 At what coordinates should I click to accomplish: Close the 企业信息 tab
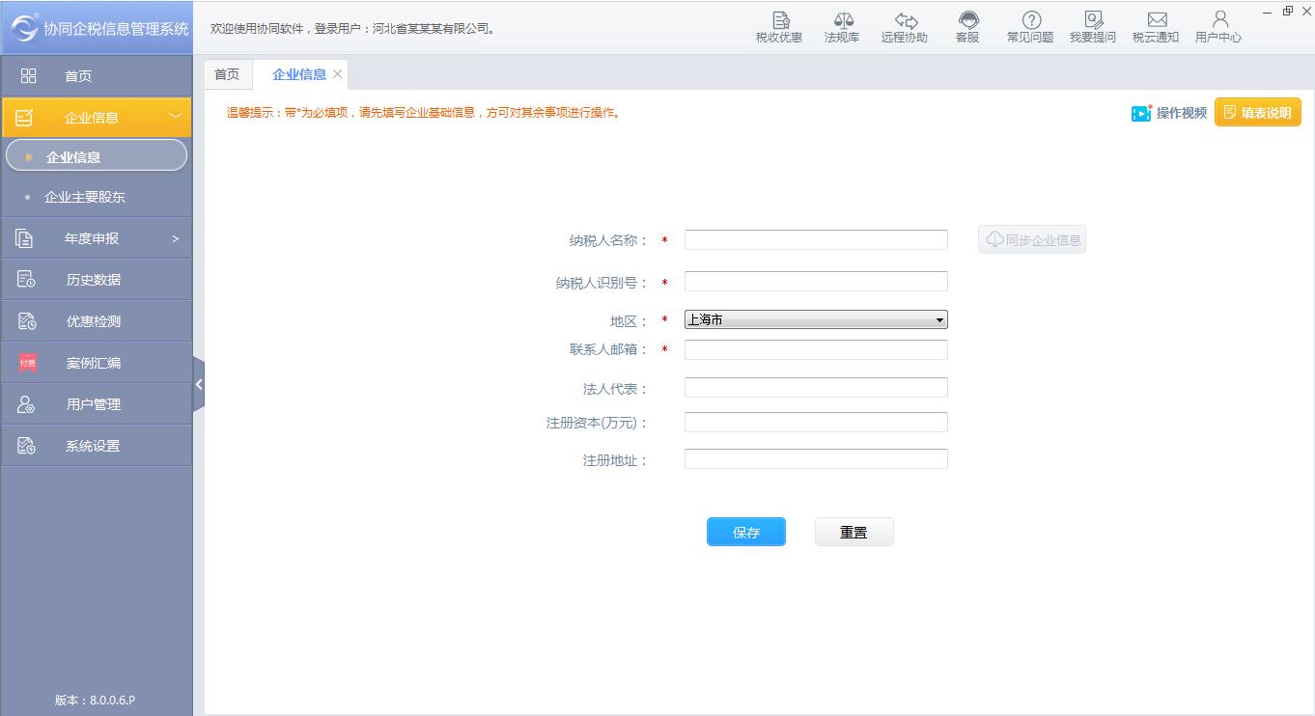click(x=337, y=74)
